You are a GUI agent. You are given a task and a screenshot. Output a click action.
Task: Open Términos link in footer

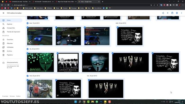[12, 96]
